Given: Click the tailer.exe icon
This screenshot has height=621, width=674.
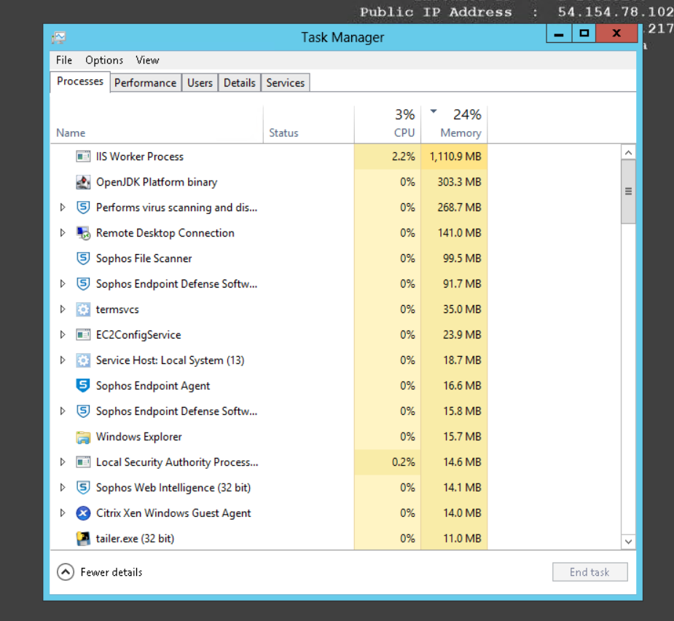Looking at the screenshot, I should point(83,539).
